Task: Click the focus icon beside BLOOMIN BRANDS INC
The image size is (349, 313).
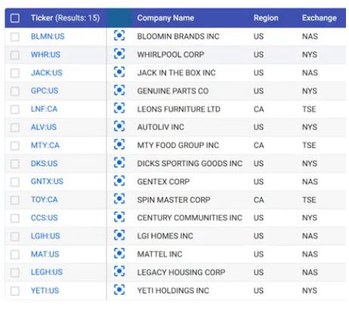Action: (119, 36)
